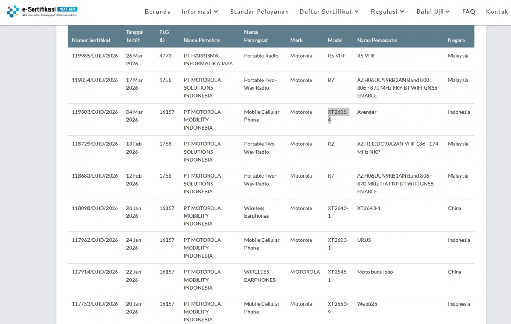Select certificate row 117962/DJID/2026
This screenshot has width=511, height=324.
click(x=95, y=240)
